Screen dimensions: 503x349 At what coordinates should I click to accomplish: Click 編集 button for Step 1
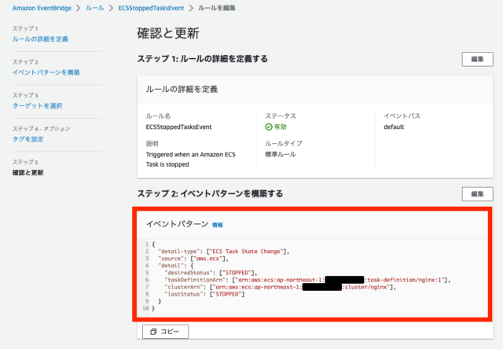(477, 59)
